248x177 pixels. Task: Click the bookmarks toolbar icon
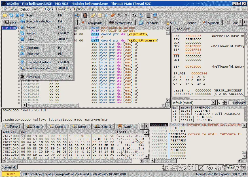[x=113, y=15]
